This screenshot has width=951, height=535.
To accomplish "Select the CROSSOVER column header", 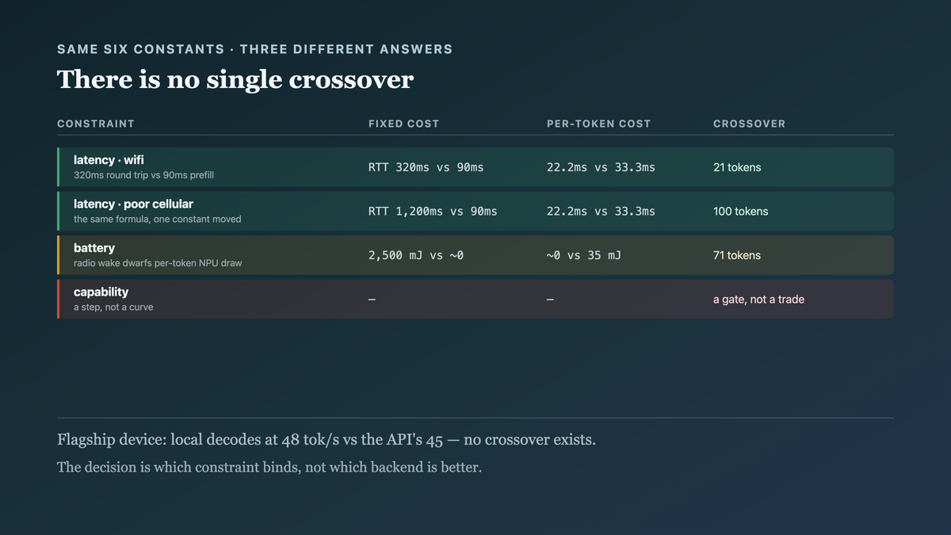I will [749, 124].
